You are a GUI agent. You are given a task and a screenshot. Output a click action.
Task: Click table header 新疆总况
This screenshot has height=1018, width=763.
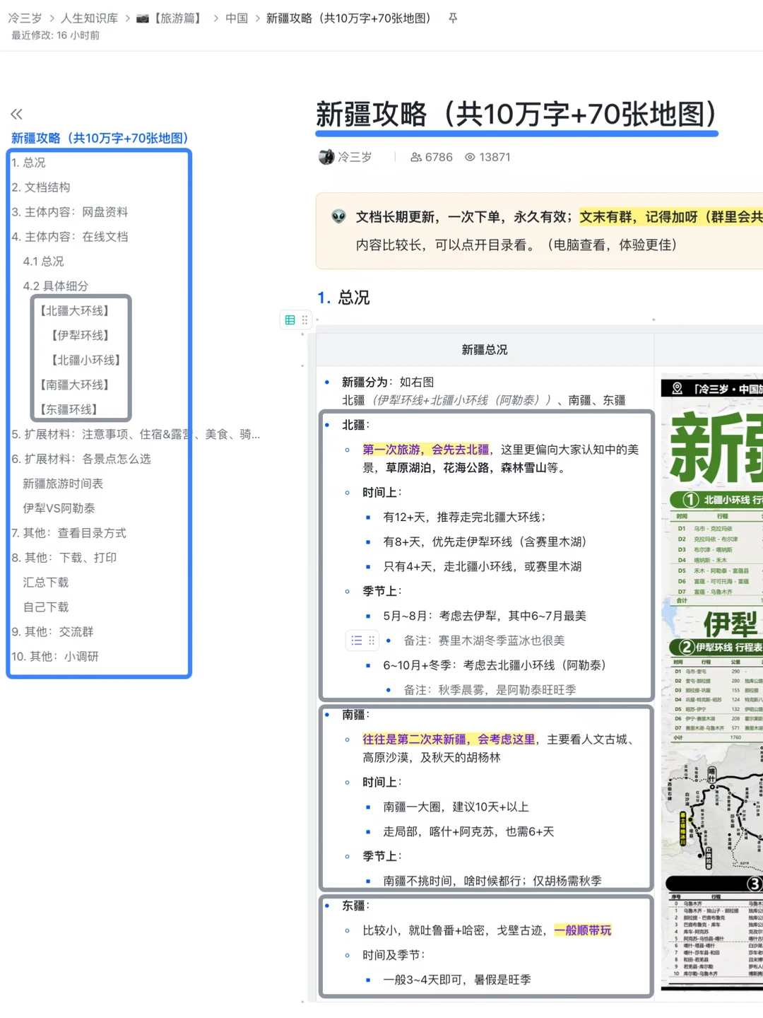click(485, 350)
